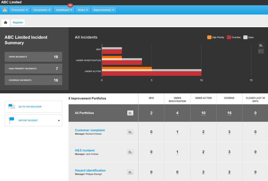
Task: Open the report list for Hazard identification
Action: [x=130, y=172]
